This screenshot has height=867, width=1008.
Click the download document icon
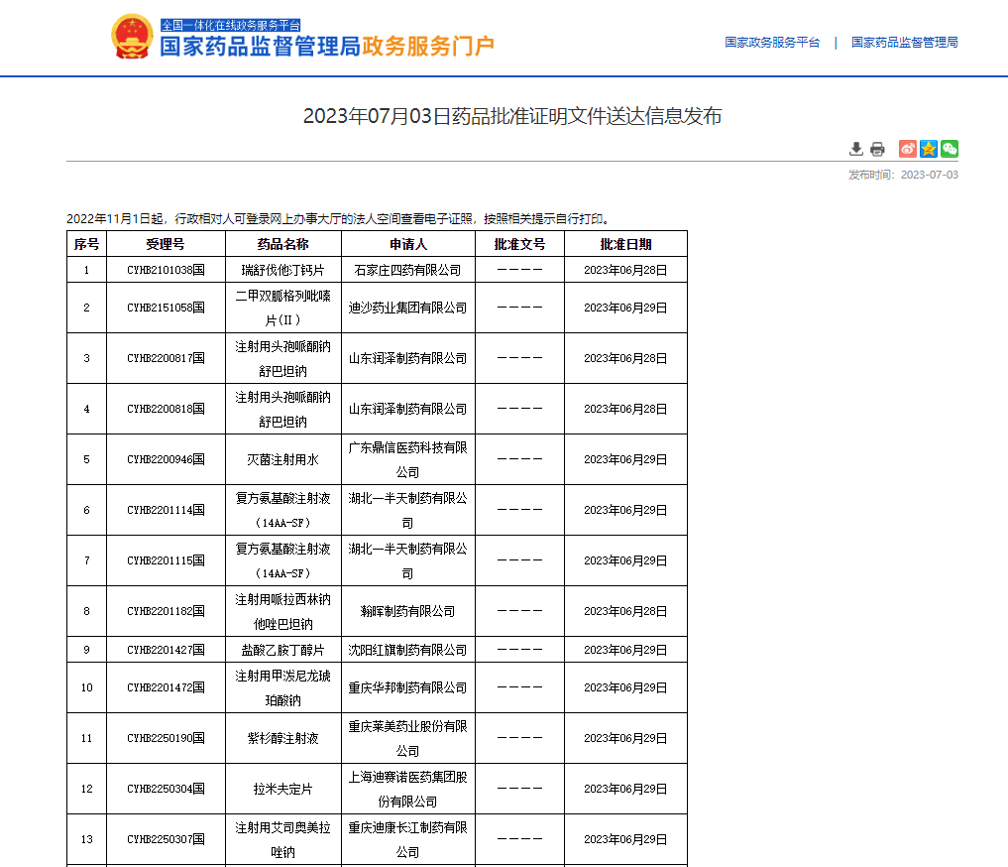[854, 149]
